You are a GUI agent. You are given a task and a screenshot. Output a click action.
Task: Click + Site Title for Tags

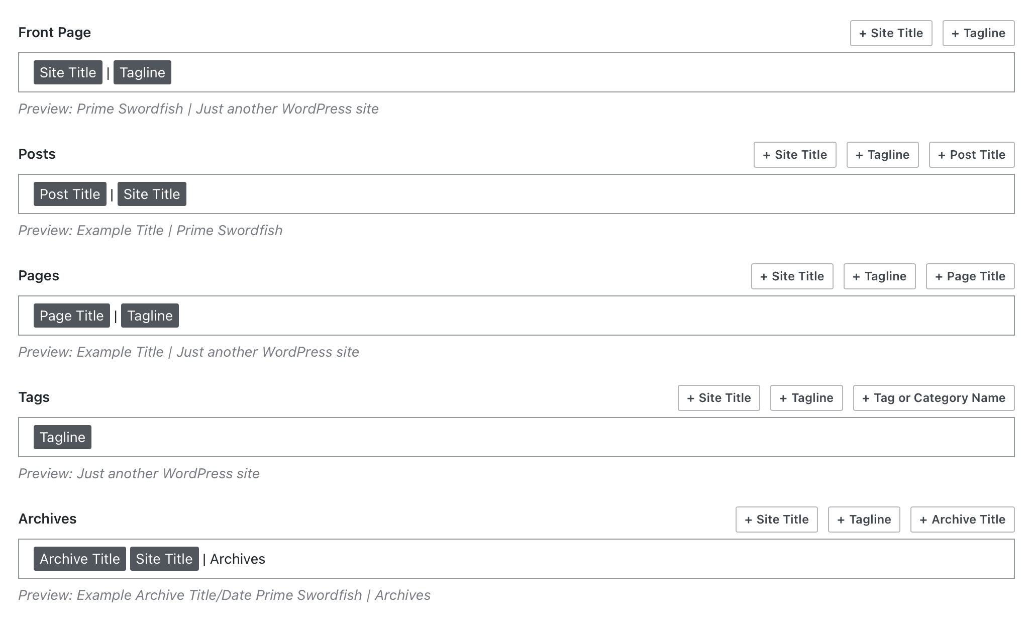(718, 398)
